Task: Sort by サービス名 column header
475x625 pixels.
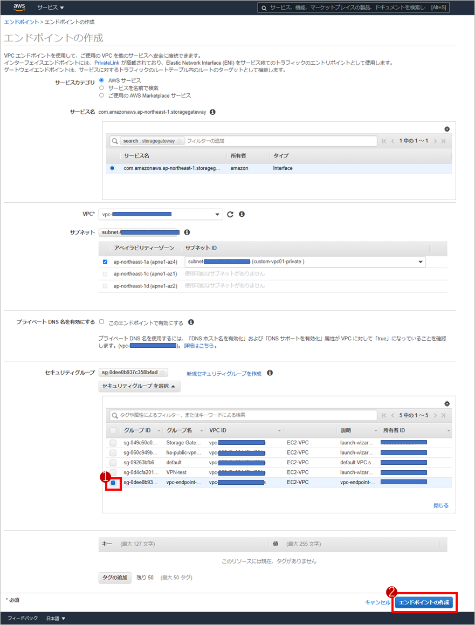Action: pos(137,156)
